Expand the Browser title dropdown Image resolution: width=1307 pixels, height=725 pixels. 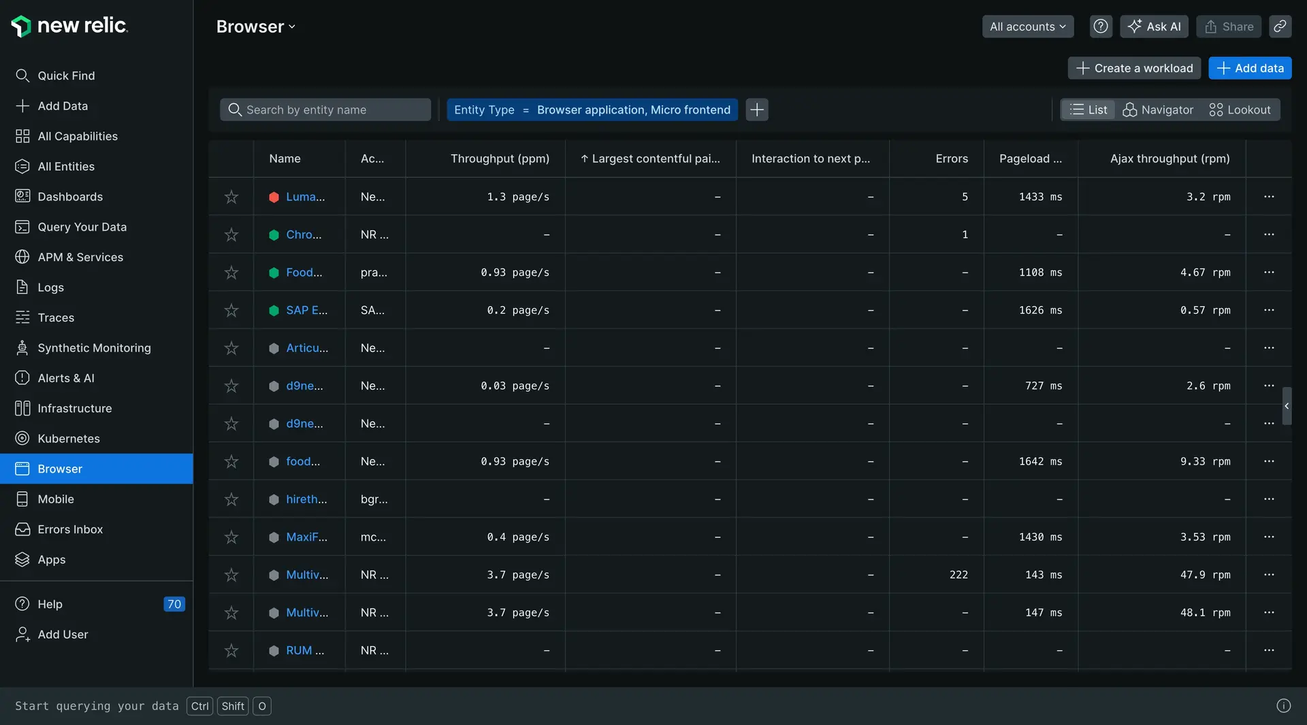(x=256, y=27)
